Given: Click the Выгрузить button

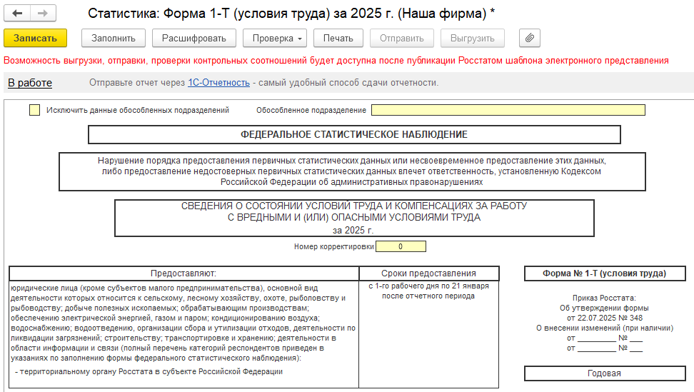Looking at the screenshot, I should click(472, 38).
